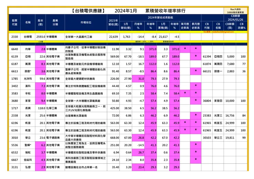This screenshot has height=179, width=254.
Task: Click the 425.00 revenue cell for 長興
Action: pos(113,108)
